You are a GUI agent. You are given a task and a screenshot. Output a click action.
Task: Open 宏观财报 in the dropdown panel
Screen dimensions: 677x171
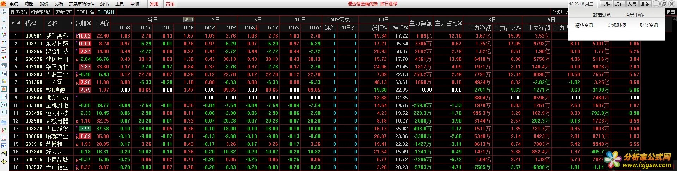pos(617,25)
